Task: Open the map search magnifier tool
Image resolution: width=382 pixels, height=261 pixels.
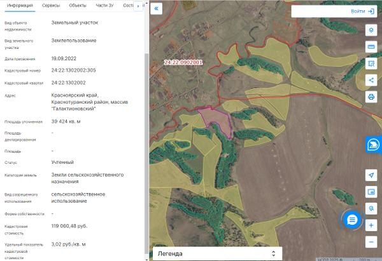Action: pos(371,208)
